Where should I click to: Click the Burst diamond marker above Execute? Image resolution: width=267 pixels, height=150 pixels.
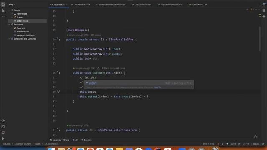(98, 68)
